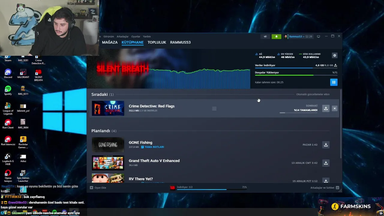Open the green notifications bell
384x216 pixels.
coord(276,37)
